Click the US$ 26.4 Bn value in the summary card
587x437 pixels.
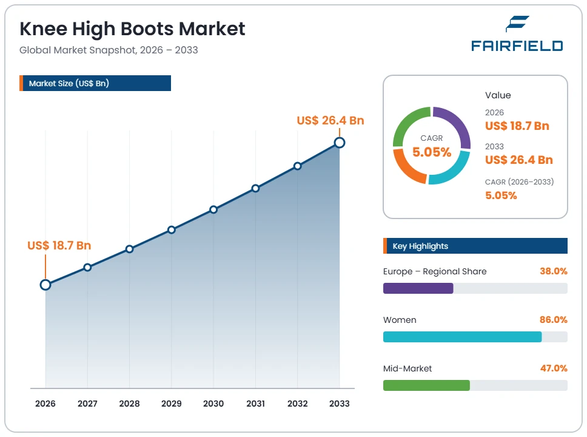click(519, 160)
